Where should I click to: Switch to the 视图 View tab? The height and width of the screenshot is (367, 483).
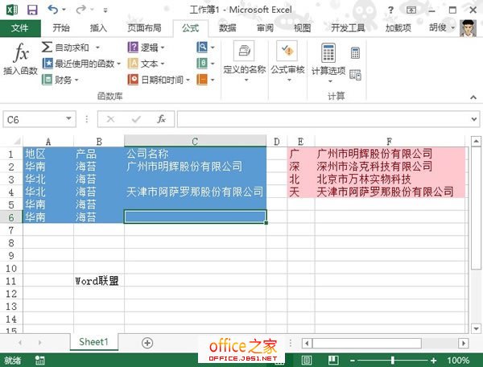302,28
